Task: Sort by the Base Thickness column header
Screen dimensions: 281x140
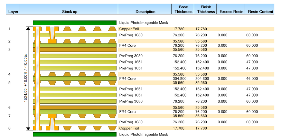Action: pyautogui.click(x=184, y=9)
